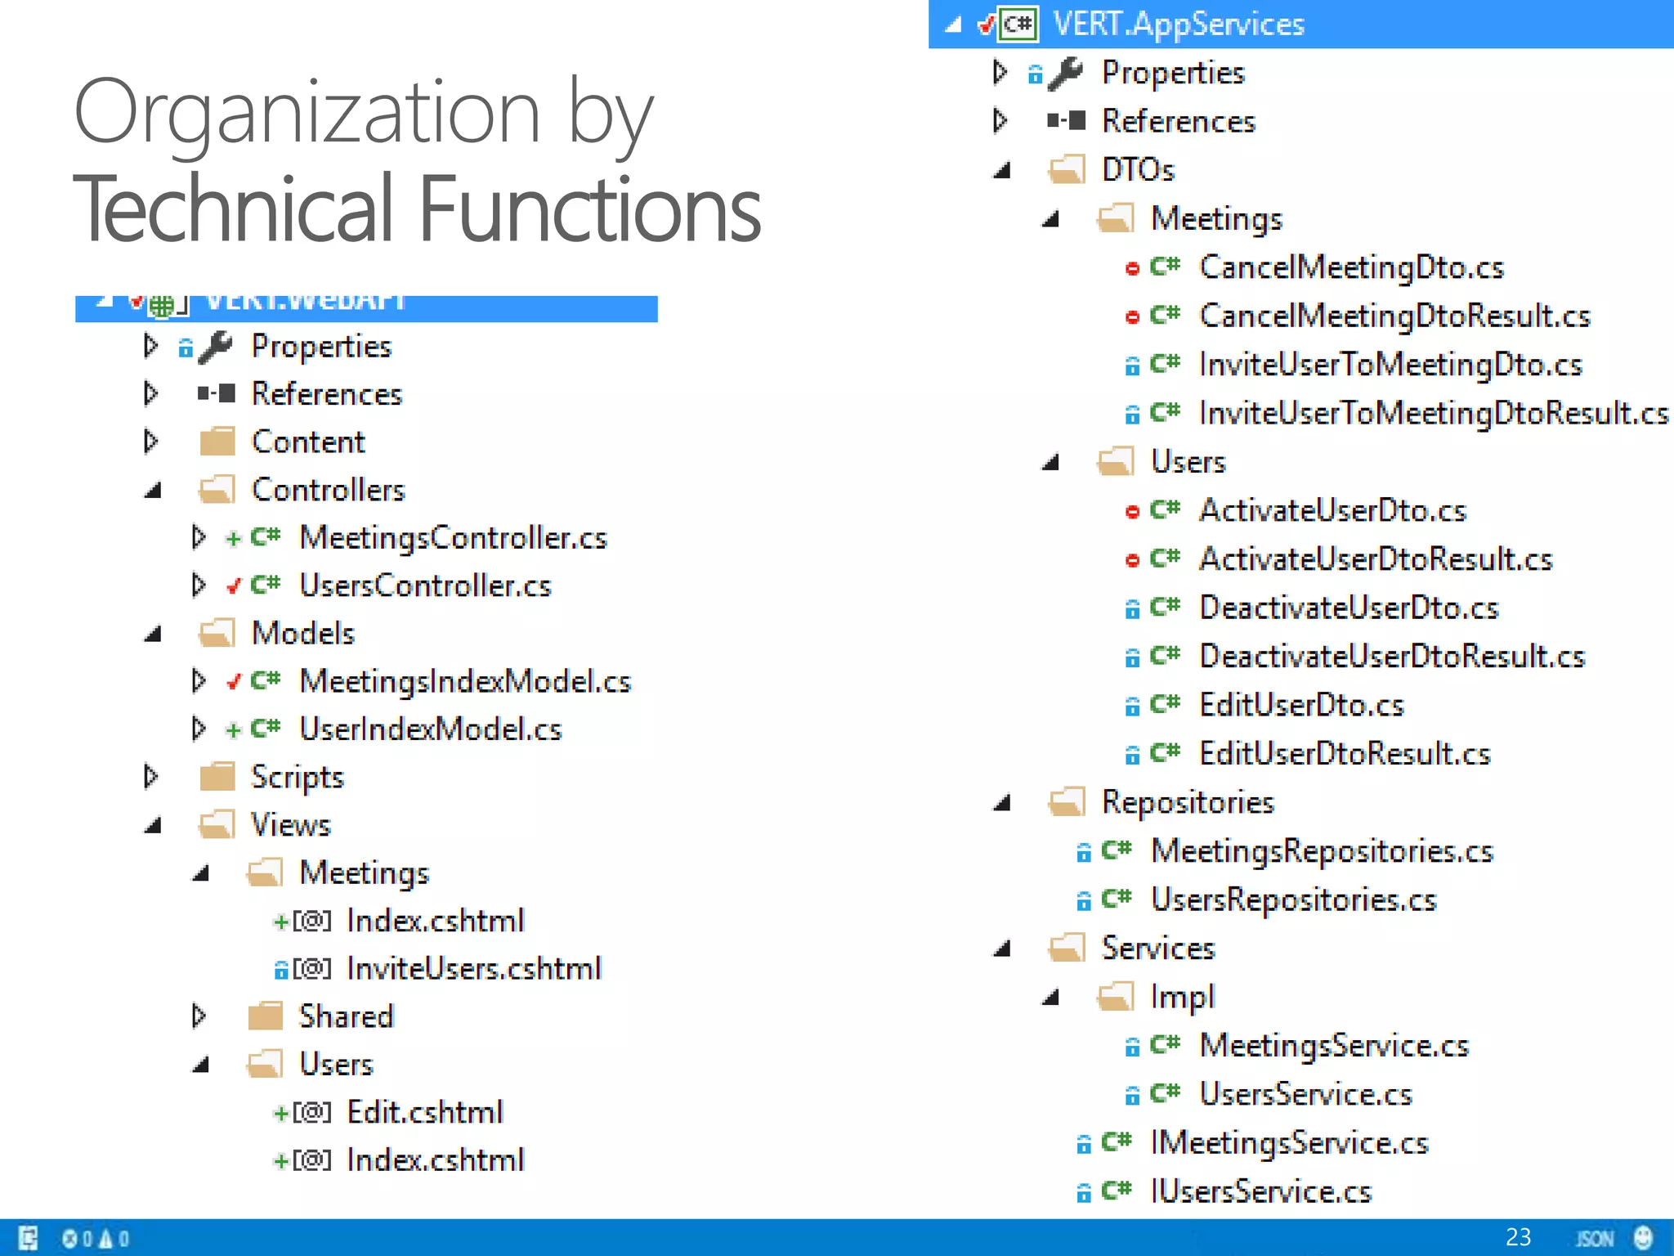Click the wrench icon beside WebAPI Properties
The width and height of the screenshot is (1674, 1256).
pyautogui.click(x=216, y=347)
